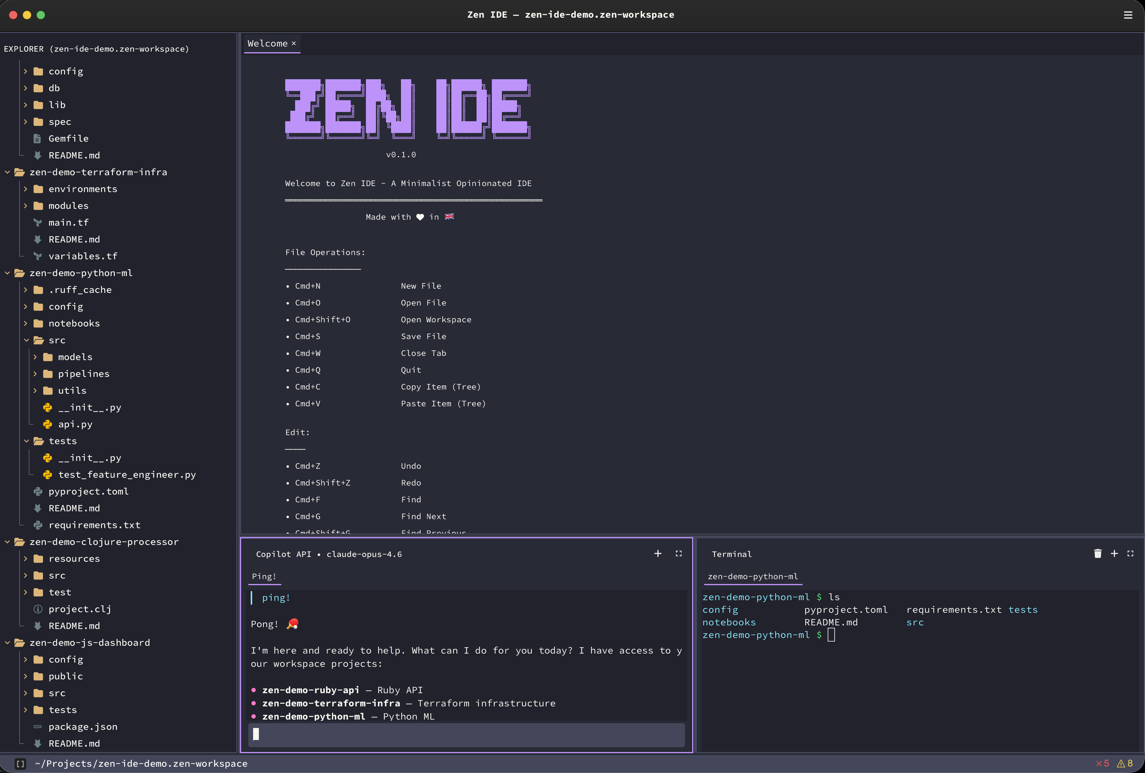1145x773 pixels.
Task: Open the workspace path in status bar
Action: tap(141, 764)
